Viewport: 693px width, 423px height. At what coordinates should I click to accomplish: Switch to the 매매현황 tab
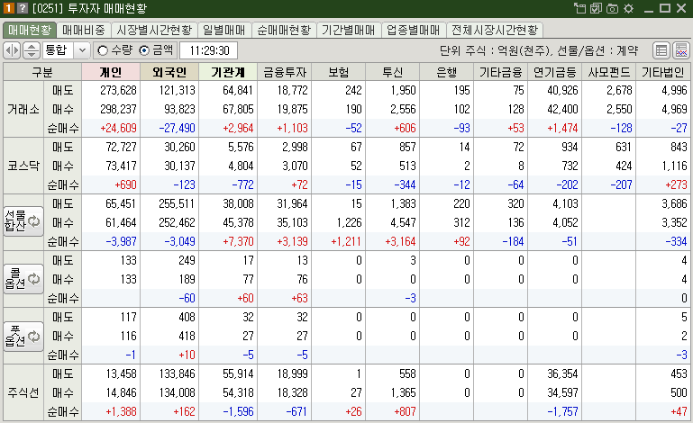point(30,30)
